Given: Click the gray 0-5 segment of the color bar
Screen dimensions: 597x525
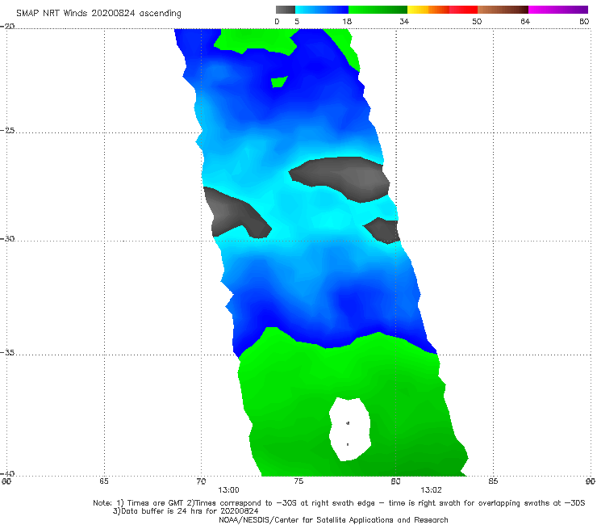Looking at the screenshot, I should (x=286, y=10).
